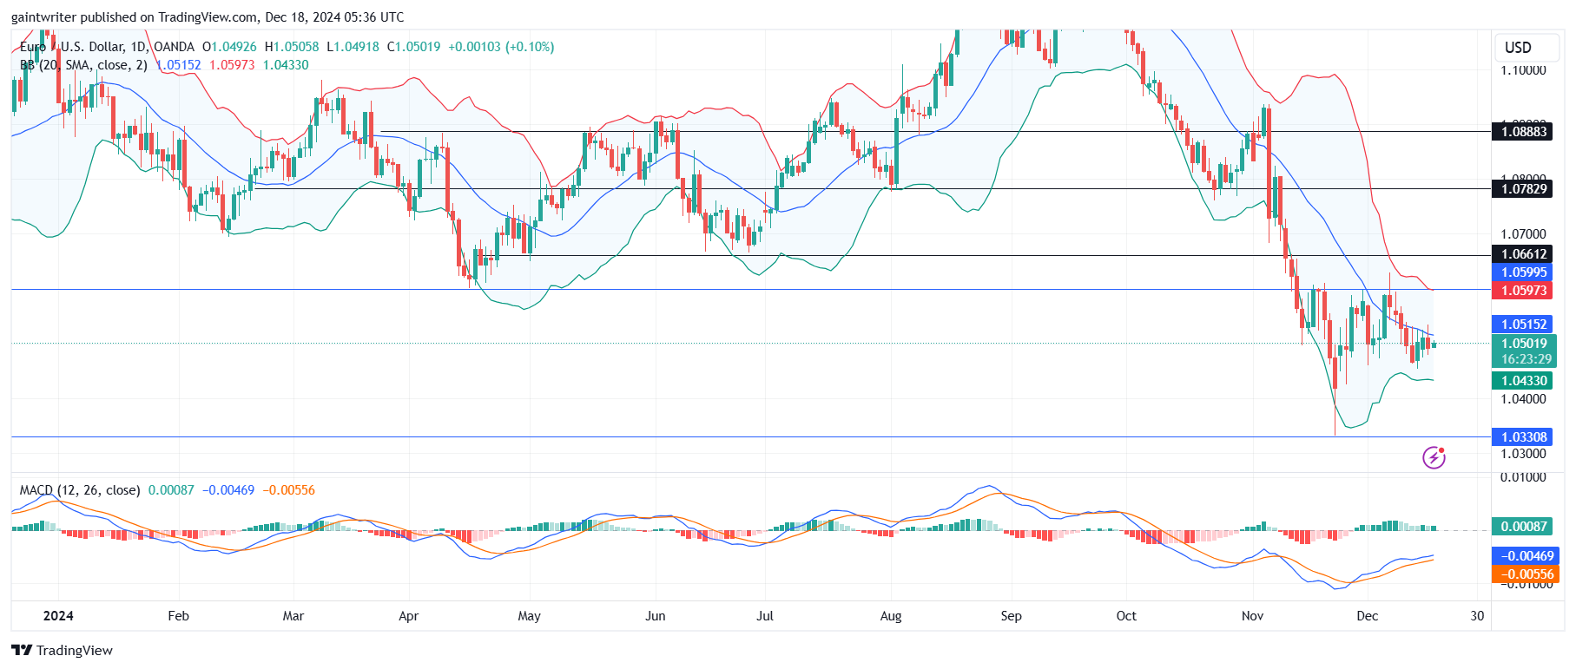Click the 1.03000 price scale label
Screen dimensions: 1576x669
pos(1524,454)
